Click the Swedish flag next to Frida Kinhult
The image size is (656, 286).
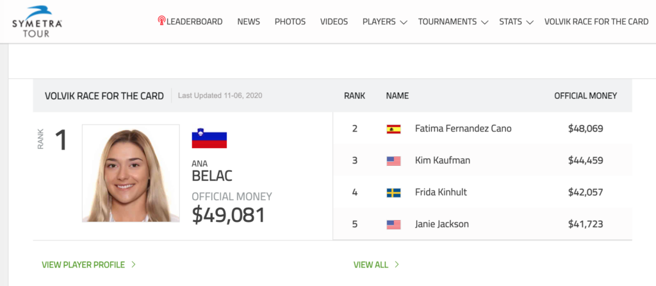click(393, 192)
